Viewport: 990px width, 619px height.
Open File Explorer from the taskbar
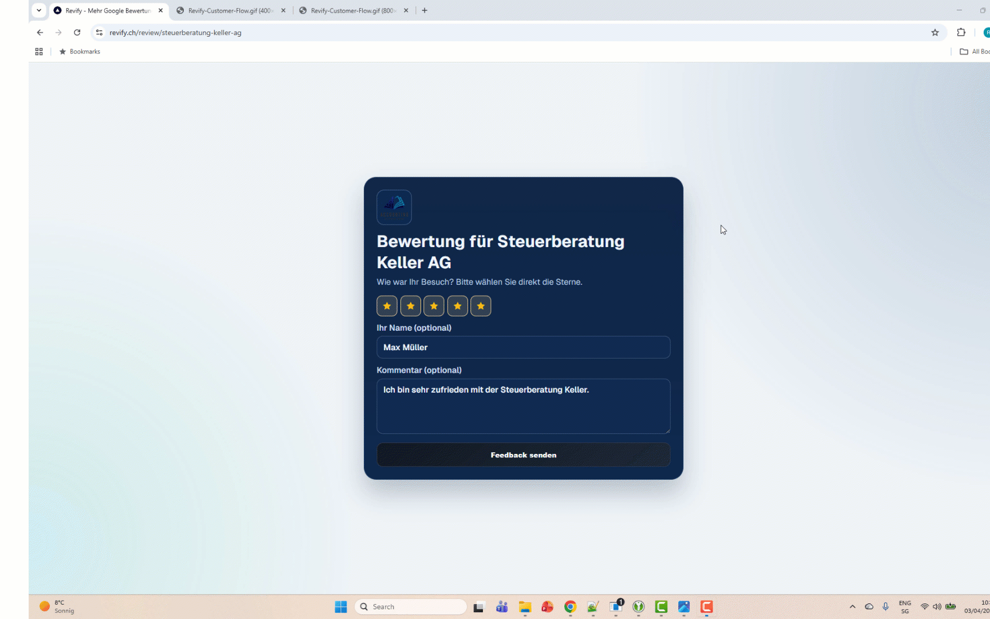[525, 606]
